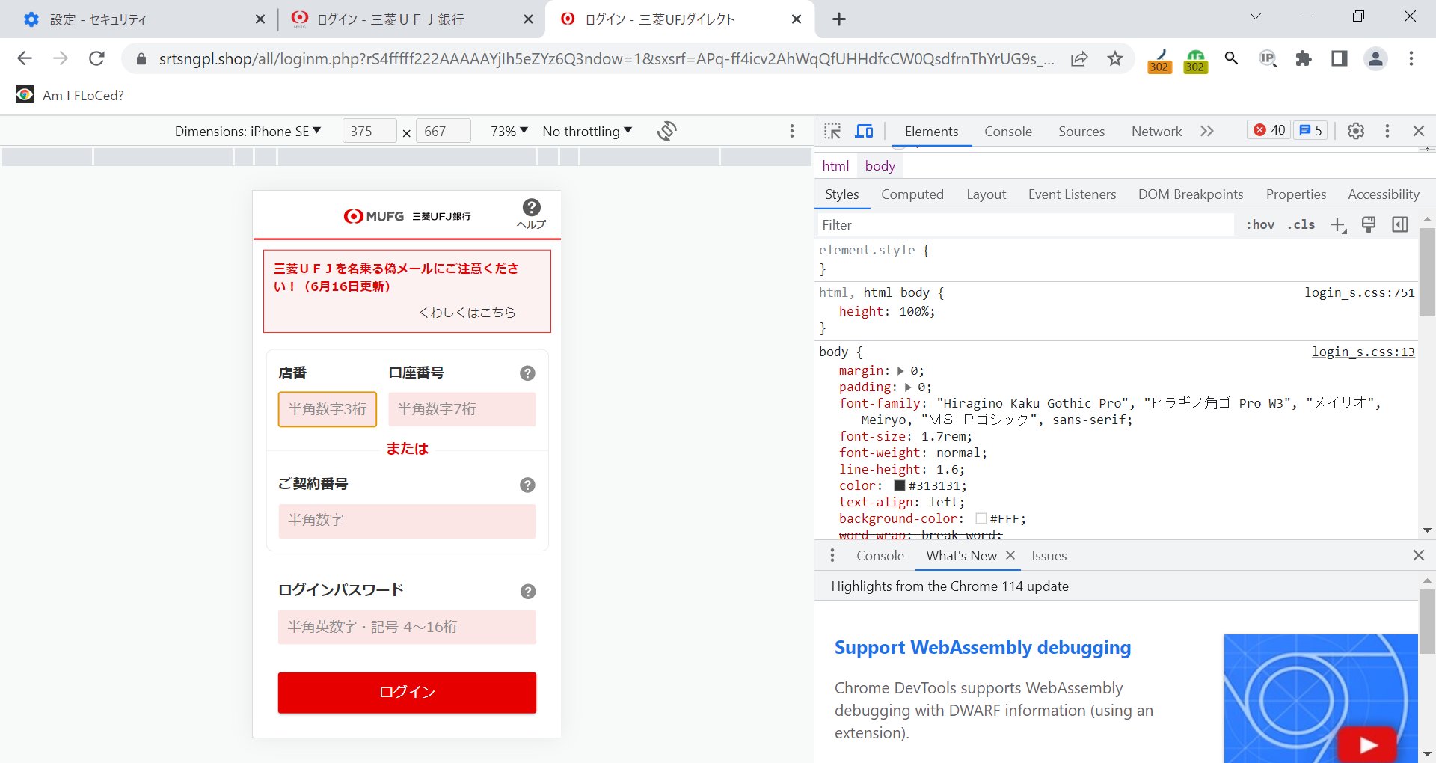Open device toolbar more options menu
This screenshot has width=1436, height=763.
(792, 131)
